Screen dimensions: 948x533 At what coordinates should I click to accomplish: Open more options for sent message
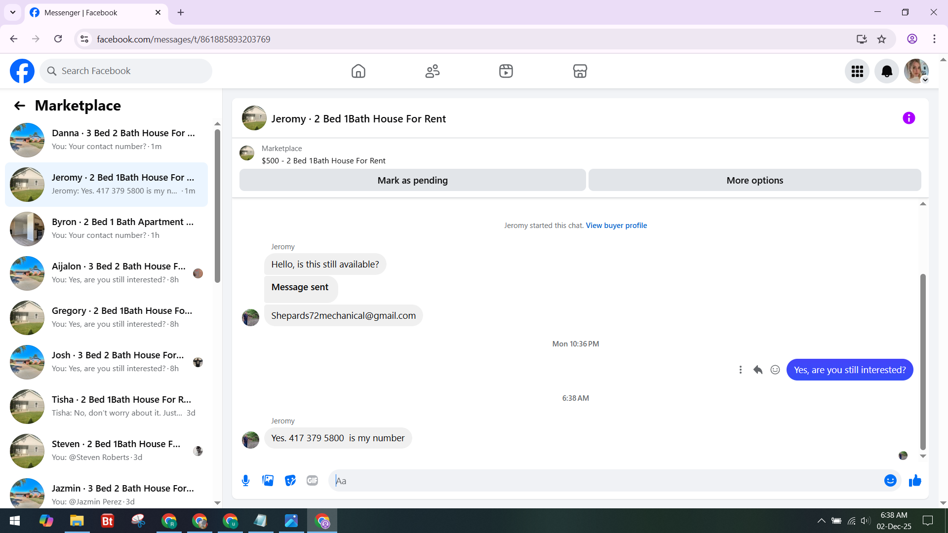740,370
